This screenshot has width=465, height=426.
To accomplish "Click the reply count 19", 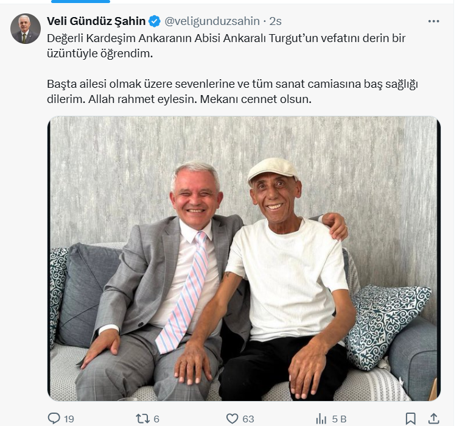I will pos(69,419).
